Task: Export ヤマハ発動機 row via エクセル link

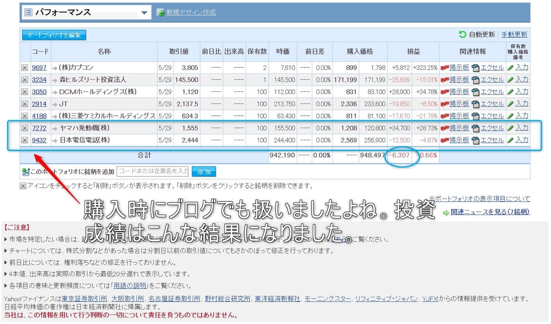Action: tap(492, 128)
